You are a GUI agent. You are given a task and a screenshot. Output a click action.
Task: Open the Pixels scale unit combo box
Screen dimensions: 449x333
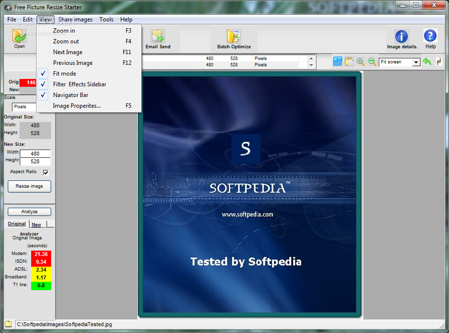(24, 107)
